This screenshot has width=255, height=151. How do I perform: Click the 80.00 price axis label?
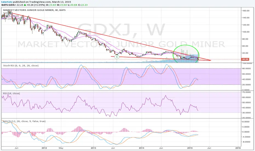246,39
